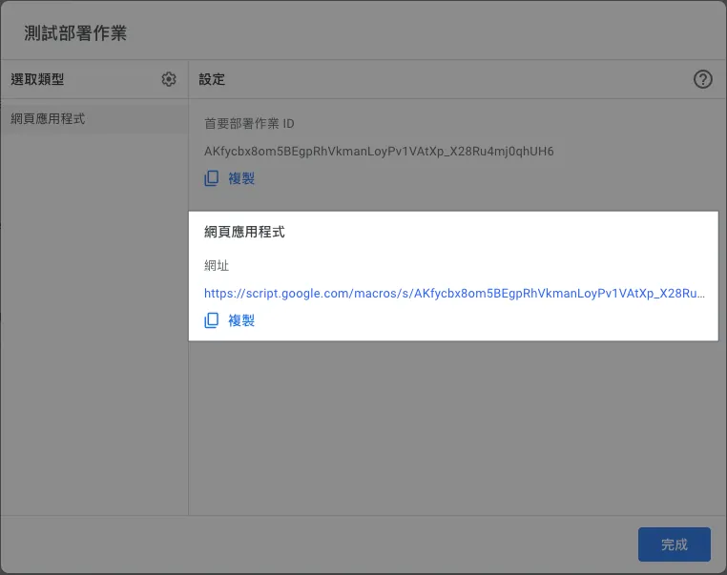Screen dimensions: 727x575
Task: Click the 測試部署作業 dialog title
Action: click(x=75, y=33)
